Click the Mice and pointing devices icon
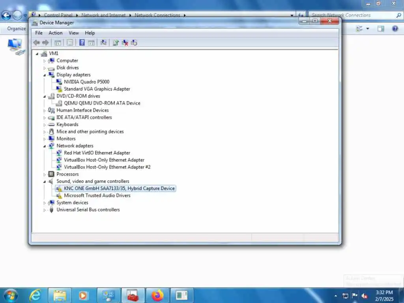The height and width of the screenshot is (303, 404). 51,131
